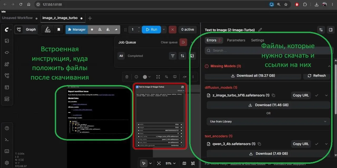Click the sort arrows icon in Job Queue
337x168 pixels.
(182, 56)
